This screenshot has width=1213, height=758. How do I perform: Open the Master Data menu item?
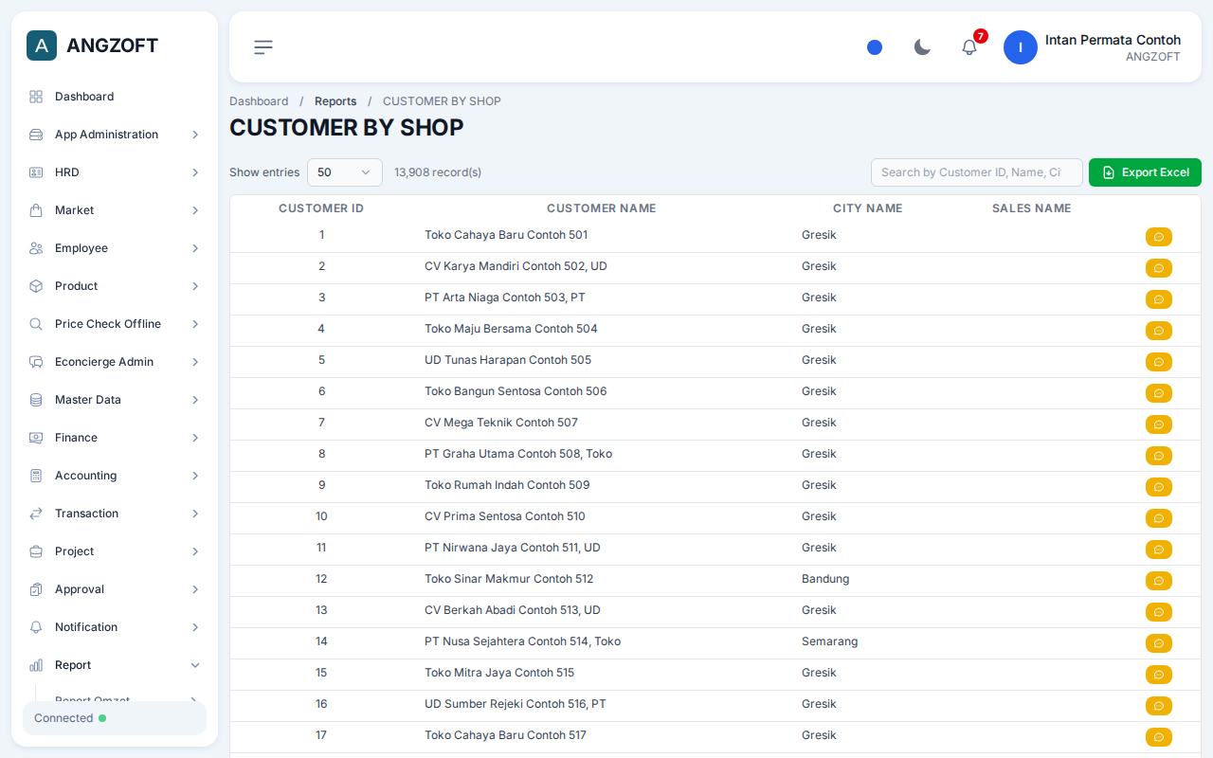pos(115,400)
